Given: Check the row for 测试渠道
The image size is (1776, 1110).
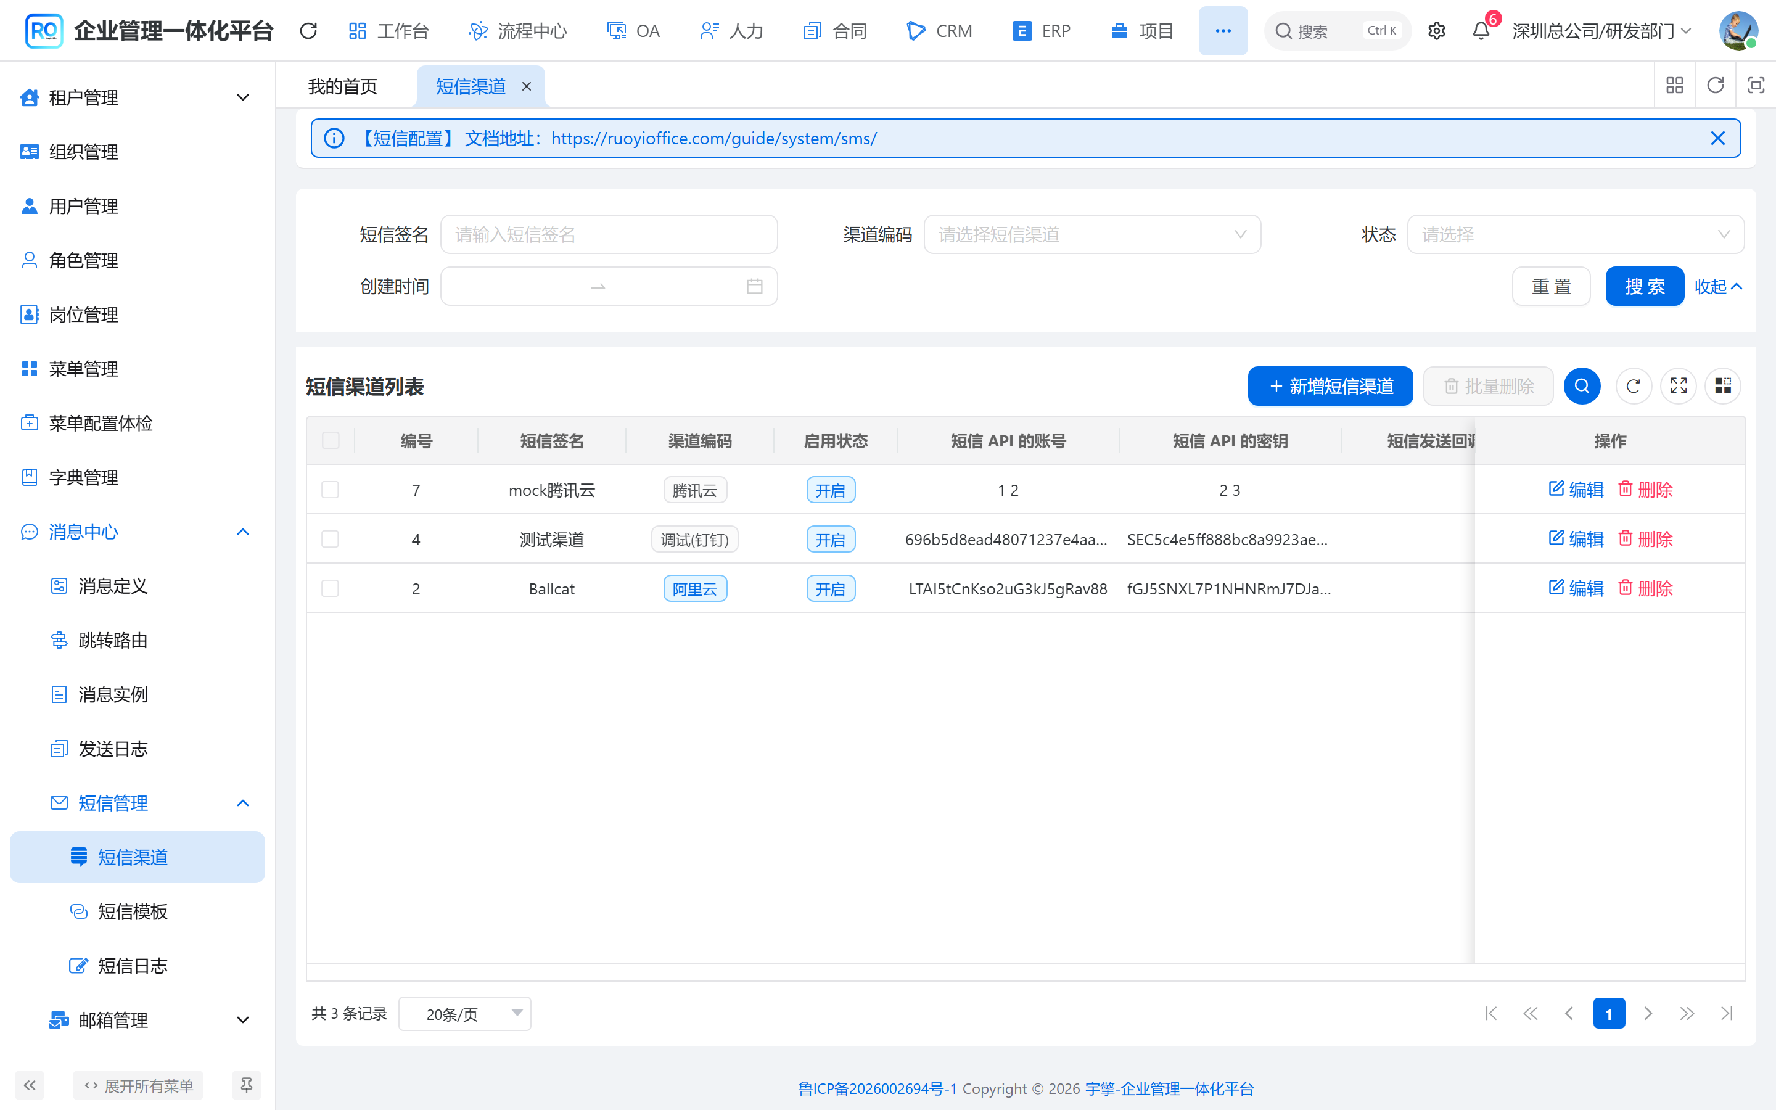Looking at the screenshot, I should pos(331,539).
